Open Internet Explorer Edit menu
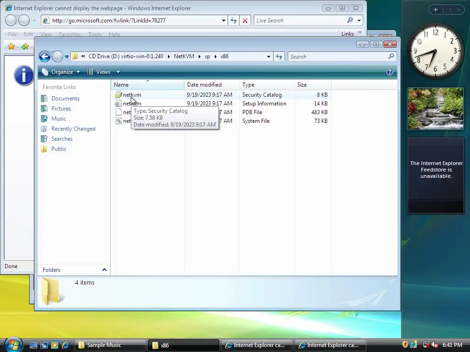The height and width of the screenshot is (352, 470). tap(28, 34)
